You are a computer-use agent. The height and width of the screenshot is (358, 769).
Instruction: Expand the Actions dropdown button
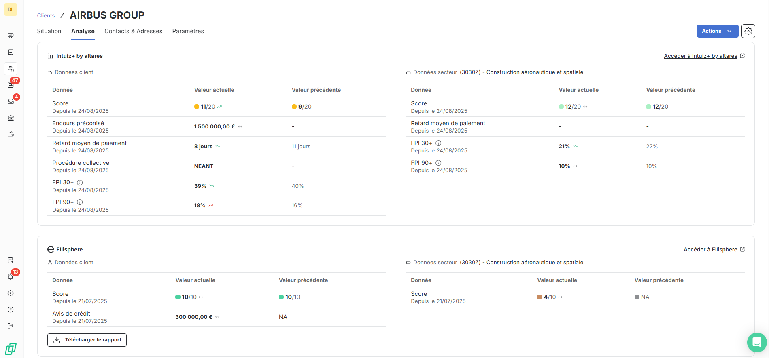tap(717, 31)
